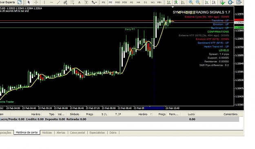
Task: Toggle M5 timeframe
Action: 111,2
